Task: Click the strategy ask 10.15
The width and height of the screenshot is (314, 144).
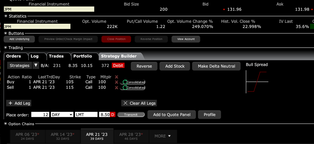Action: coord(87,65)
